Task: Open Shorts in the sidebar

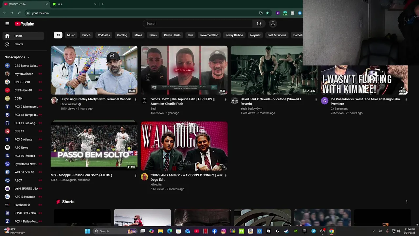Action: 23,44
